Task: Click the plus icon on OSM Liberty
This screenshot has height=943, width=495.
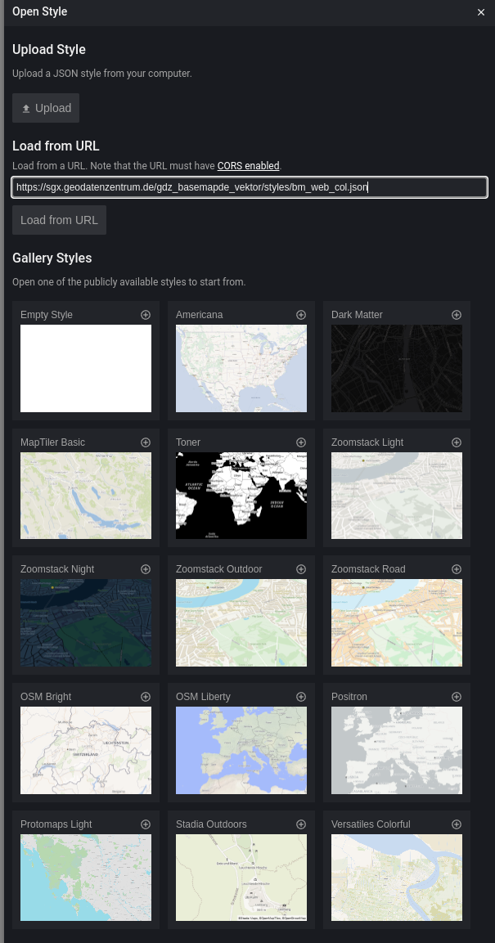Action: click(x=301, y=697)
